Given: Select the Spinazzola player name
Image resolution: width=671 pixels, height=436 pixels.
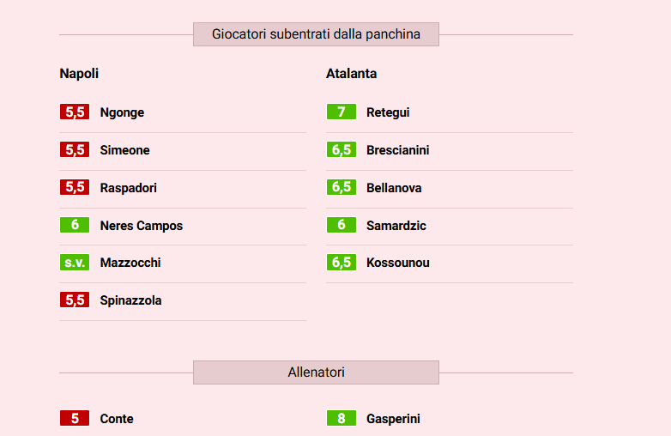Looking at the screenshot, I should [130, 300].
